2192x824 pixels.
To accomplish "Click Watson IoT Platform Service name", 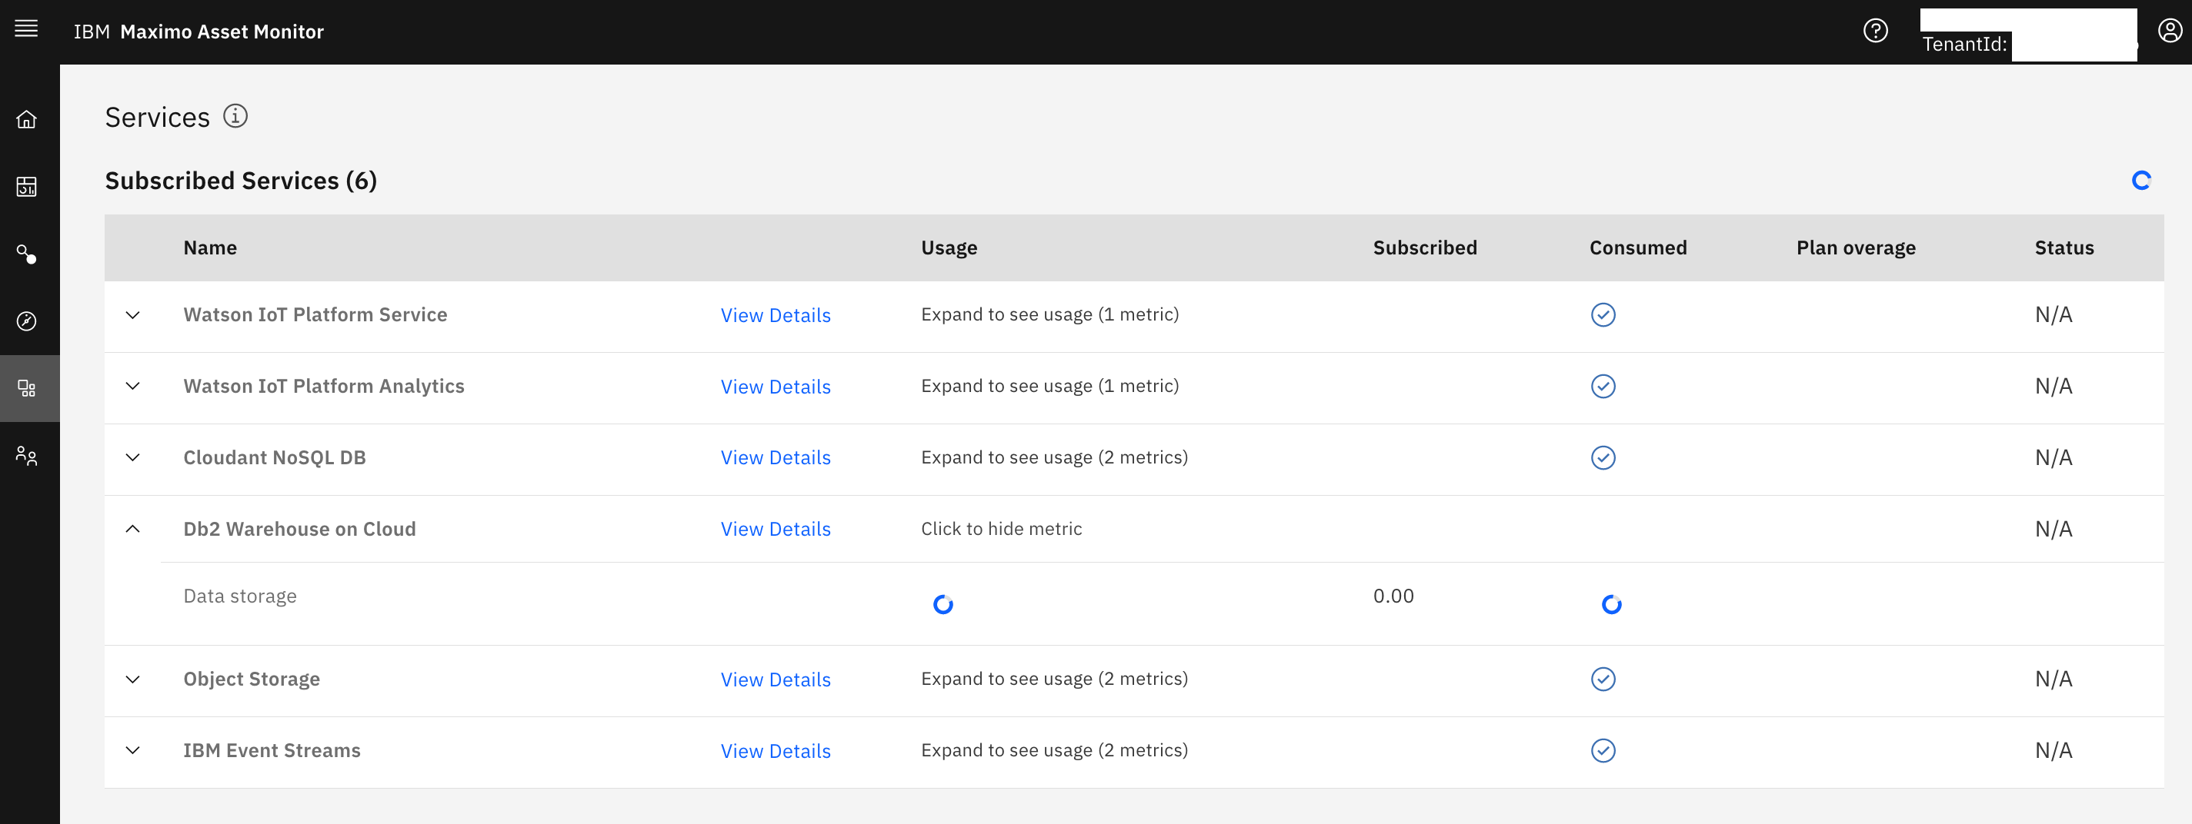I will (x=315, y=314).
